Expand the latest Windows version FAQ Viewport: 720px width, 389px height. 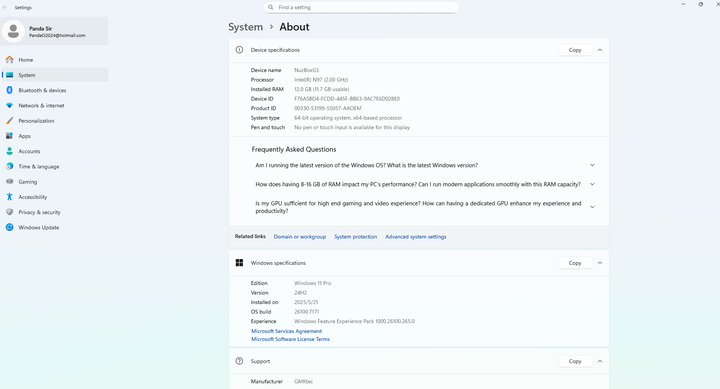[x=592, y=165]
